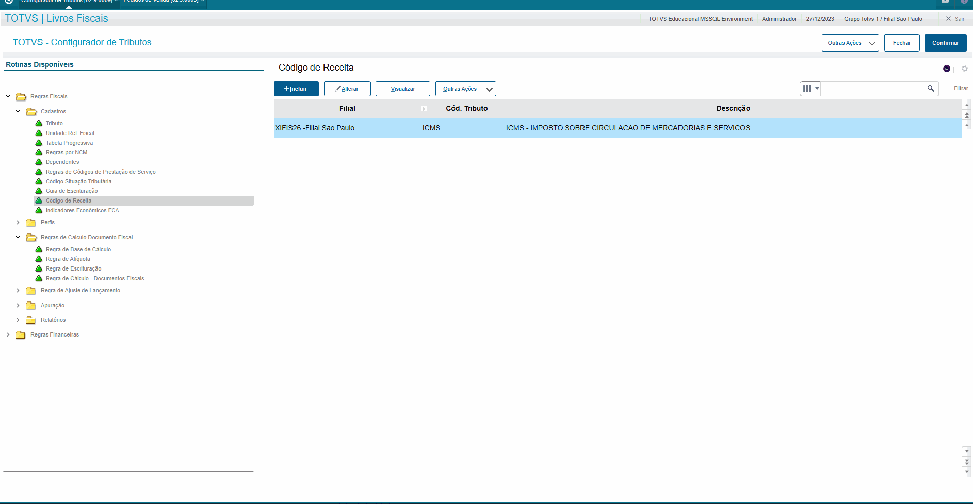Open Regra de Base de Cálculo
The image size is (973, 504).
tap(78, 249)
